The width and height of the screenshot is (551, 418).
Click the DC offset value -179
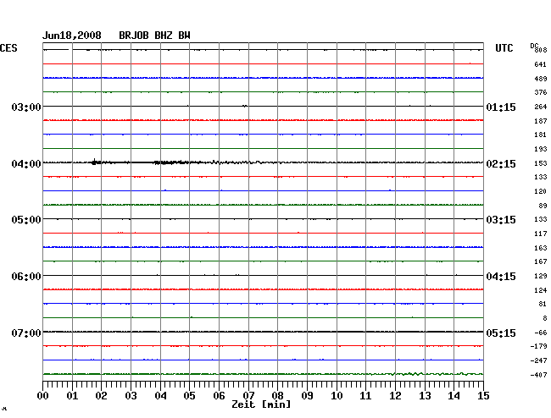click(x=538, y=347)
